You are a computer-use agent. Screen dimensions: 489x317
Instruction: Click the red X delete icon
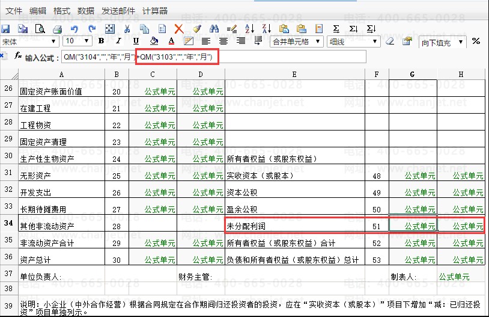178,29
